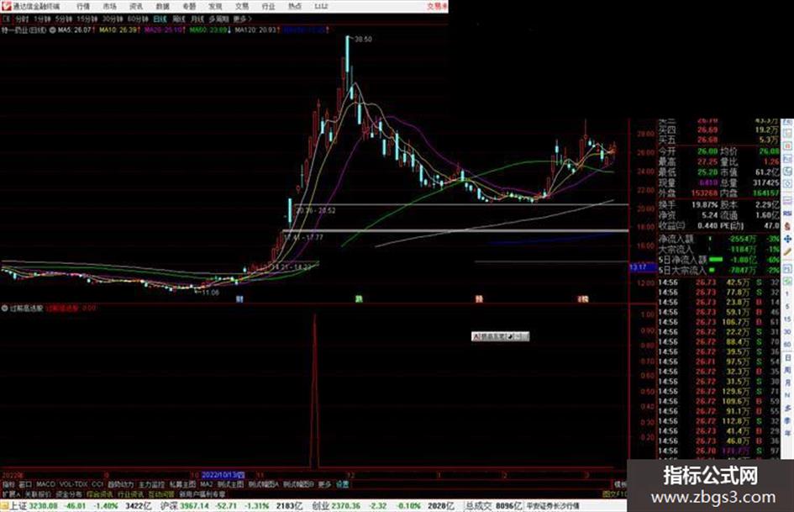The height and width of the screenshot is (512, 794).
Task: Open the 行情 menu
Action: click(83, 6)
